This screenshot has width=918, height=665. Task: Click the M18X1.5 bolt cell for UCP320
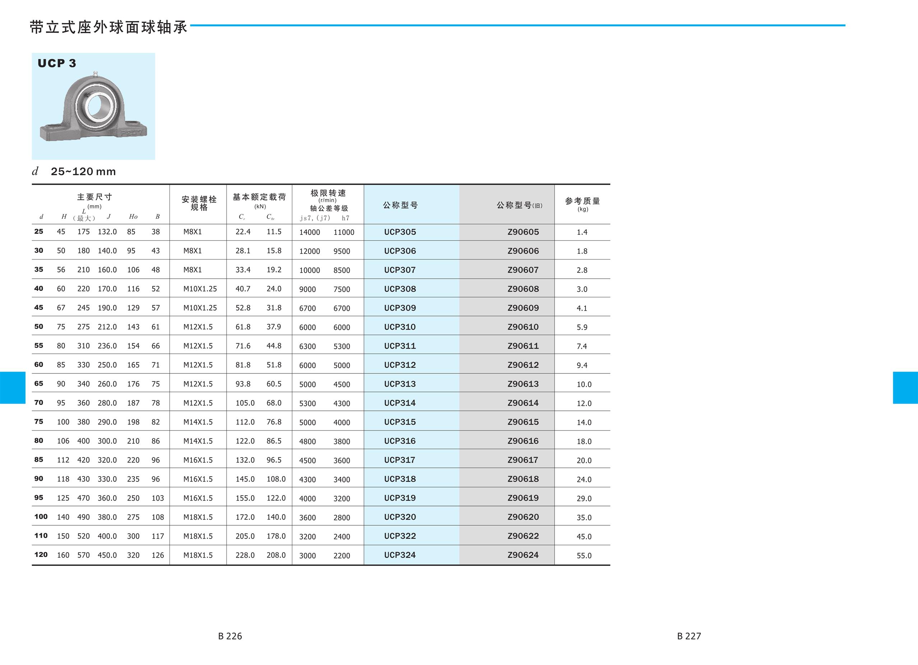pyautogui.click(x=198, y=517)
